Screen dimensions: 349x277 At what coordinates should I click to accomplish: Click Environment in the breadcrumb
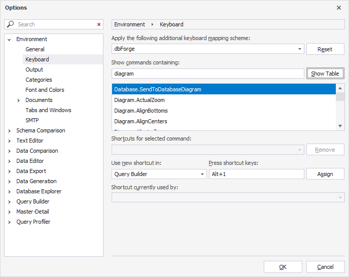(129, 24)
